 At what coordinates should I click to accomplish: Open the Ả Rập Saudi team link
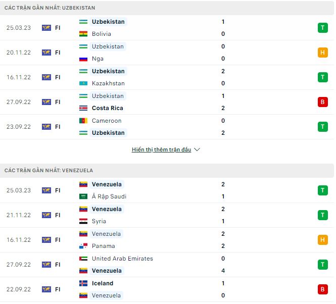pyautogui.click(x=109, y=196)
